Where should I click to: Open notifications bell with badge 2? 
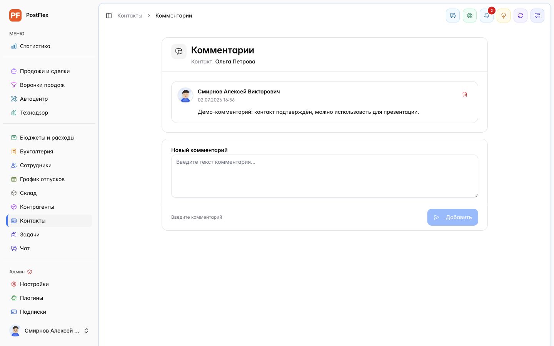tap(487, 16)
